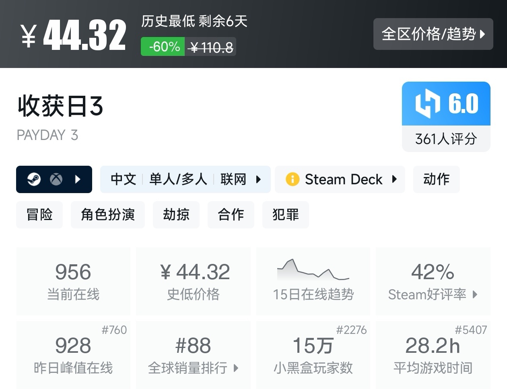Select the 动作 genre tag
Screen dimensions: 507x389
tap(436, 179)
